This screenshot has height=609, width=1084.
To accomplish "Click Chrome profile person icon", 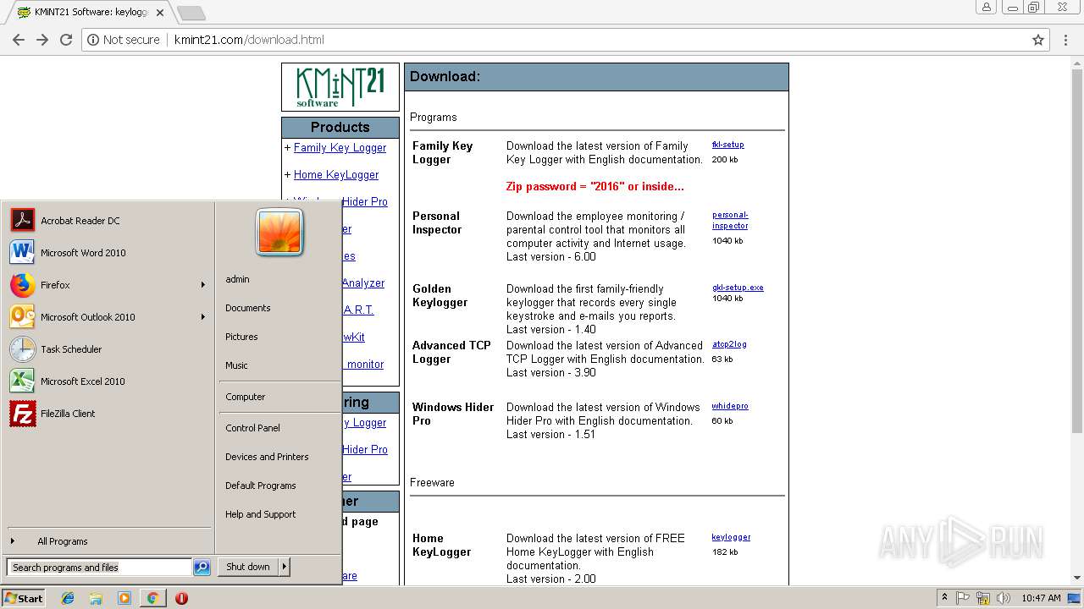I will pyautogui.click(x=986, y=7).
